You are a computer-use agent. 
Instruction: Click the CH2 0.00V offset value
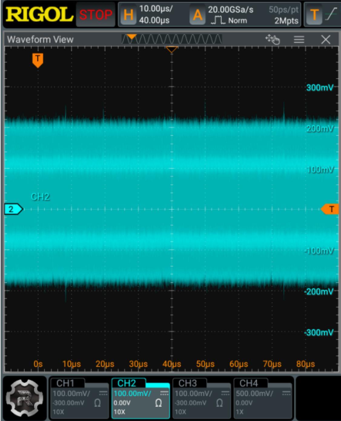(x=122, y=403)
